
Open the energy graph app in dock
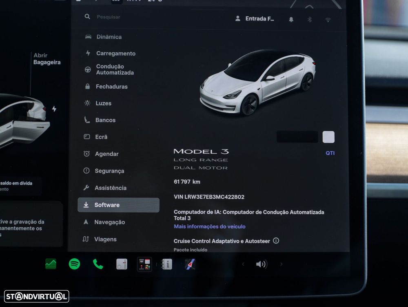[51, 264]
